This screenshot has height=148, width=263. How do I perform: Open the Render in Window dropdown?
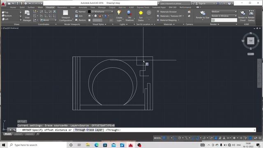point(224,16)
